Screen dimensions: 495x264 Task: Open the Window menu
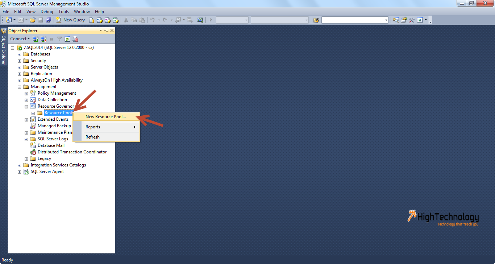point(82,12)
